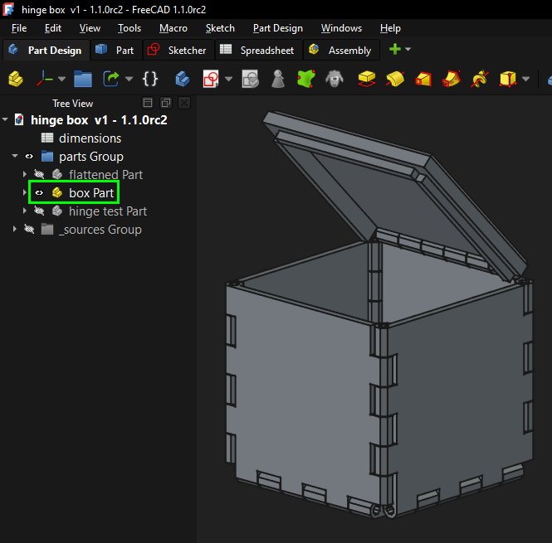The height and width of the screenshot is (543, 552).
Task: Select 'flattened Part' label in tree
Action: 106,175
